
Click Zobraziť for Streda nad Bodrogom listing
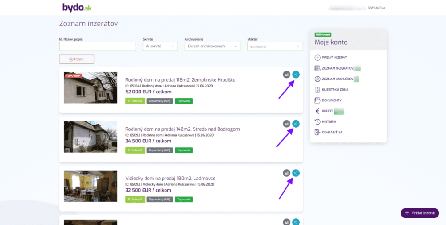point(136,150)
